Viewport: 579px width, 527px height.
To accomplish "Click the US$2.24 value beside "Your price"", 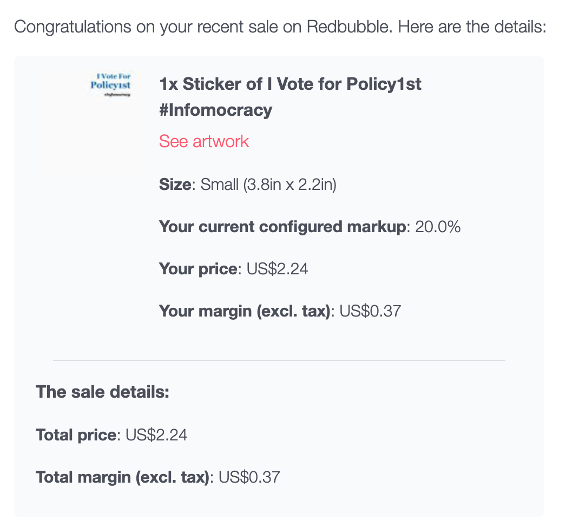I will point(277,269).
